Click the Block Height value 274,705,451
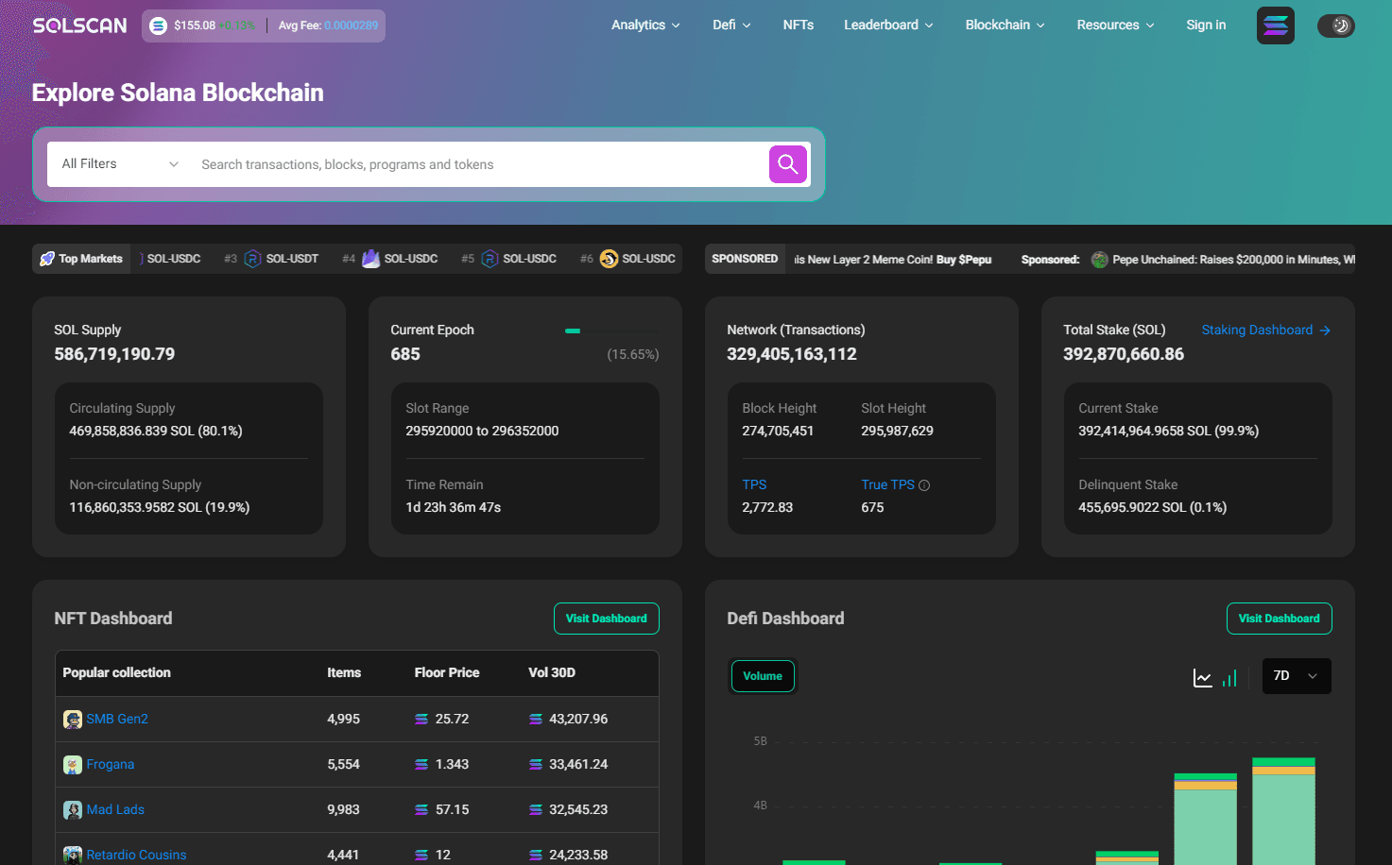1392x865 pixels. coord(778,431)
